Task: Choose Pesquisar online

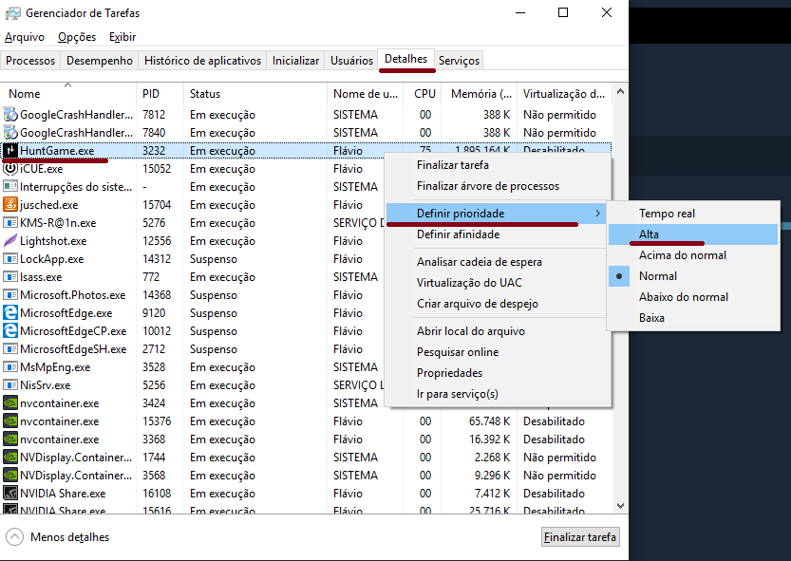Action: tap(497, 352)
